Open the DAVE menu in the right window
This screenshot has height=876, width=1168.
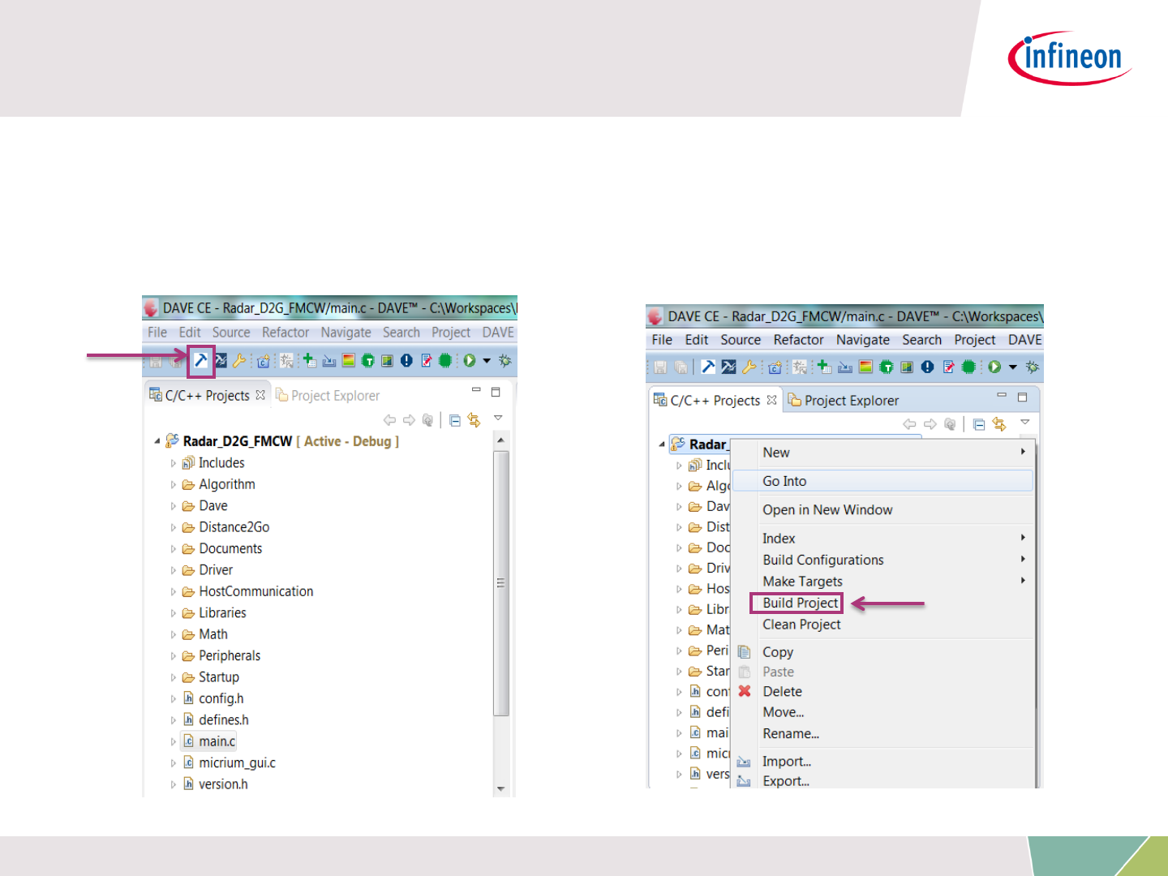pyautogui.click(x=1025, y=340)
